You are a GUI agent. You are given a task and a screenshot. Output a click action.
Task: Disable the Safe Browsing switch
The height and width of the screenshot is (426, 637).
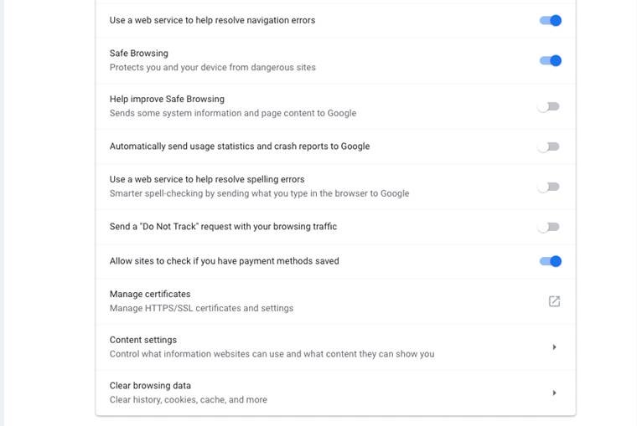550,60
